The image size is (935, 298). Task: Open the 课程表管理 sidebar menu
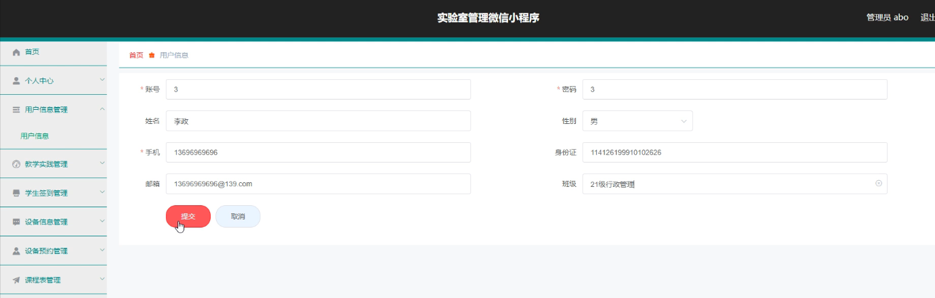pos(54,280)
